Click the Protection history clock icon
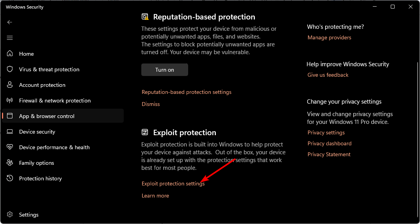 coord(10,178)
